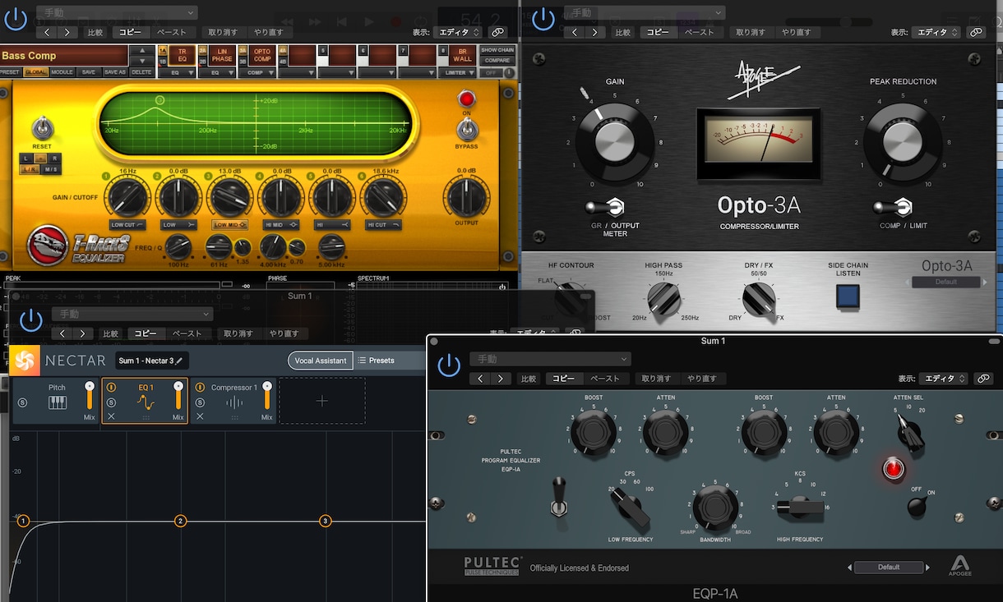Click the SAVE AS button in T-RackS
1003x602 pixels.
coord(114,72)
